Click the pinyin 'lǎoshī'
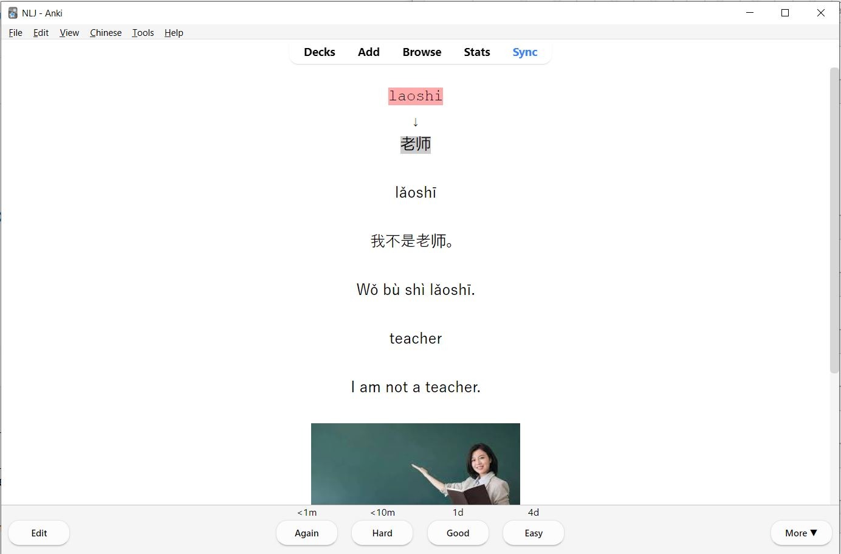 416,193
